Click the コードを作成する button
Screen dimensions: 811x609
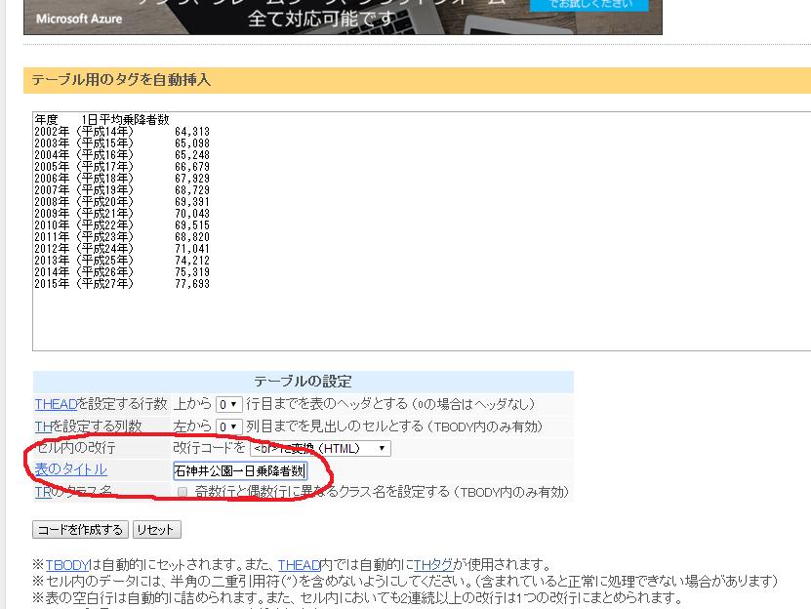(x=80, y=529)
